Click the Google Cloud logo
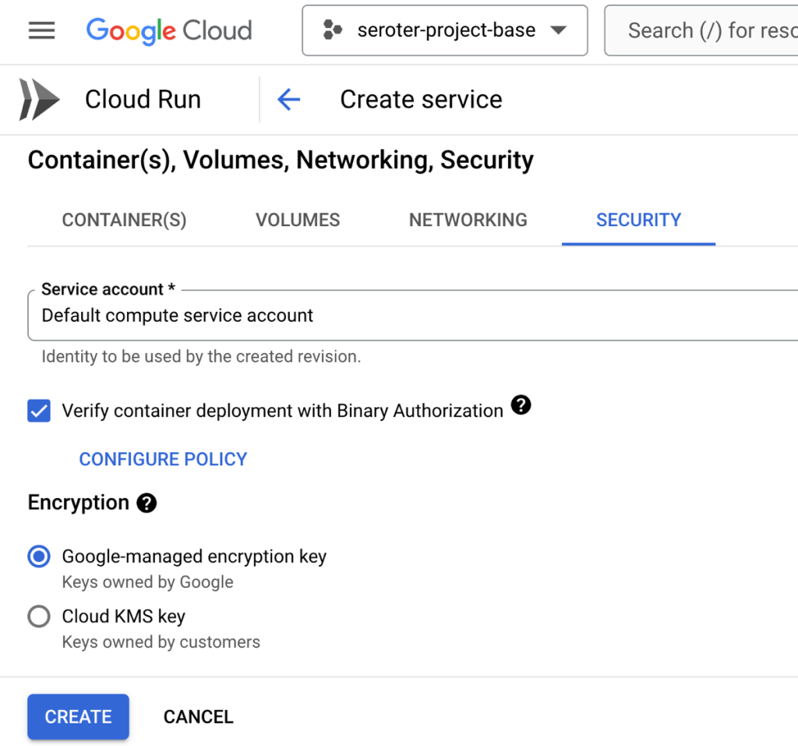The width and height of the screenshot is (798, 746). tap(169, 30)
